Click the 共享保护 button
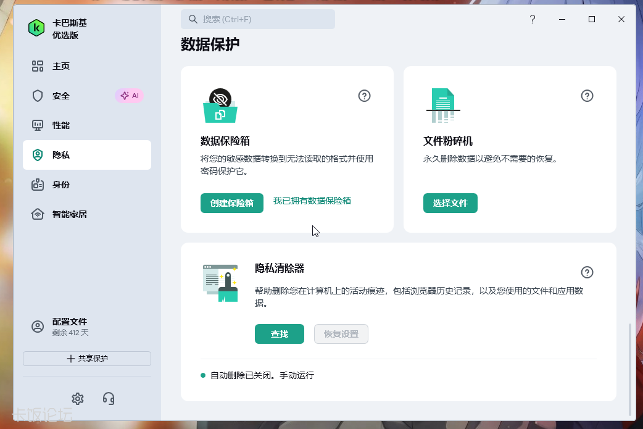 pos(87,359)
